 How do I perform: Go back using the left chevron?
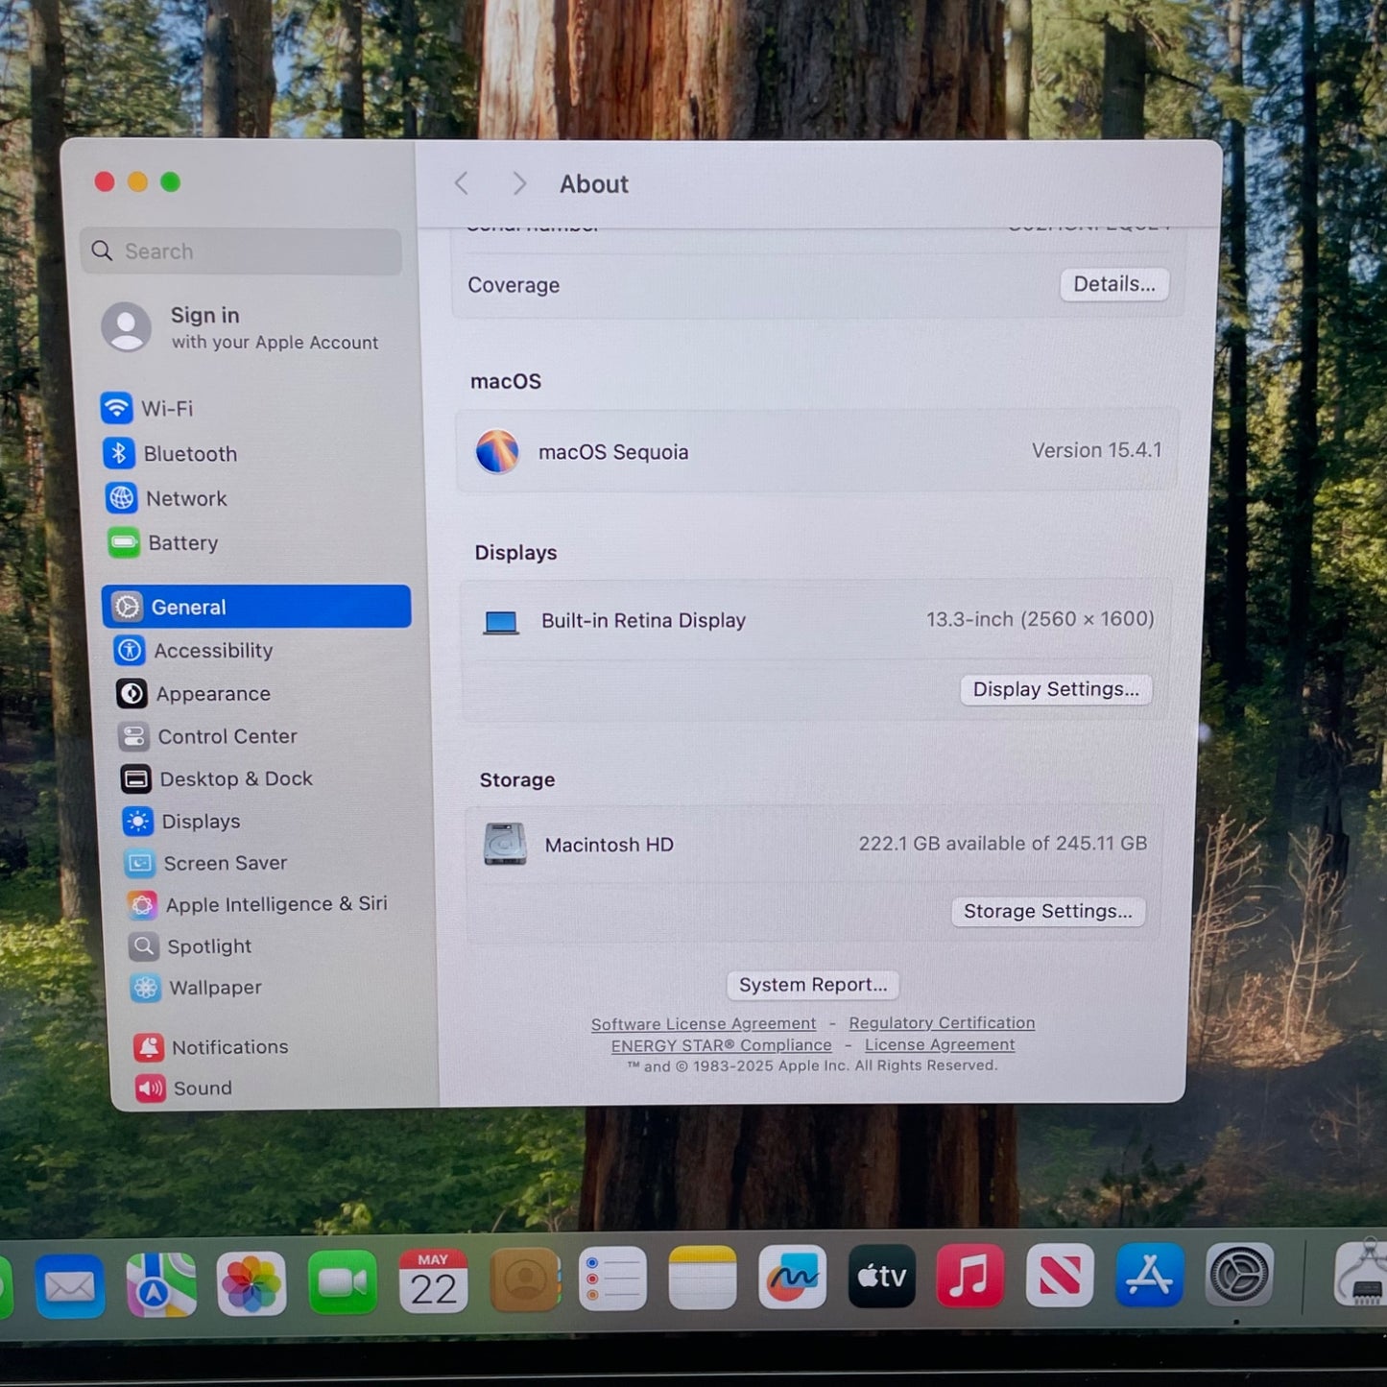pyautogui.click(x=462, y=183)
